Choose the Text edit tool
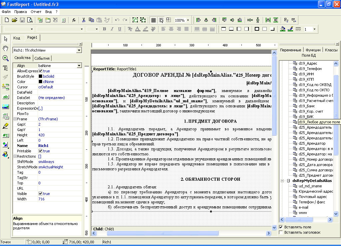Viewport: 341px width, 246px height. point(5,68)
